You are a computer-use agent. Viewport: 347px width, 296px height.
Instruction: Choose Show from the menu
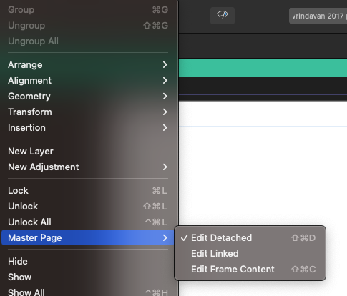(x=87, y=277)
